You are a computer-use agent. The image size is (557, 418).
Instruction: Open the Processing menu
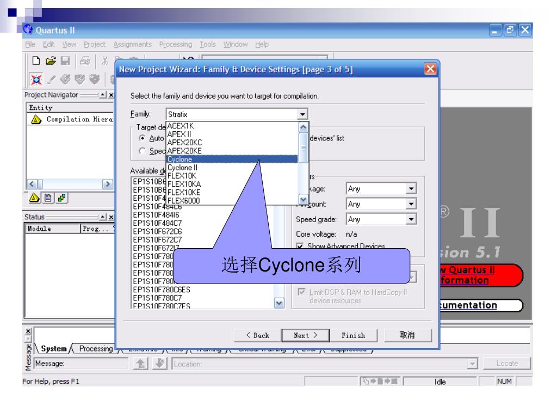click(176, 45)
